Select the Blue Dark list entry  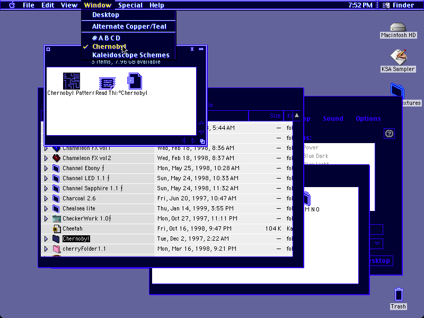point(316,156)
